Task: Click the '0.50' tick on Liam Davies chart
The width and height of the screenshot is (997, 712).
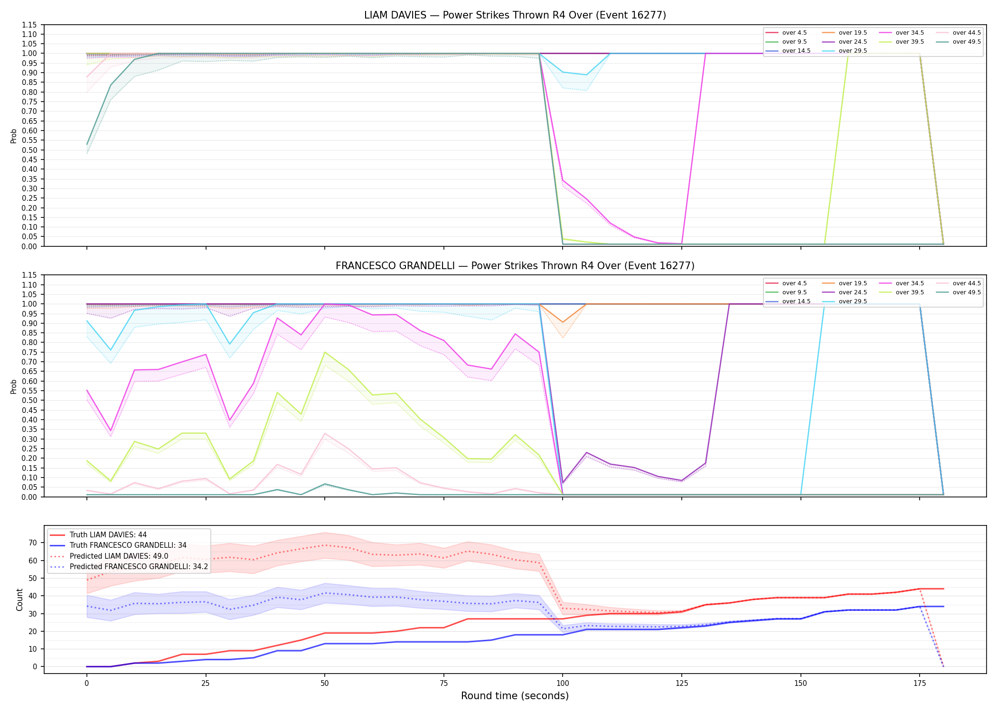Action: coord(29,150)
